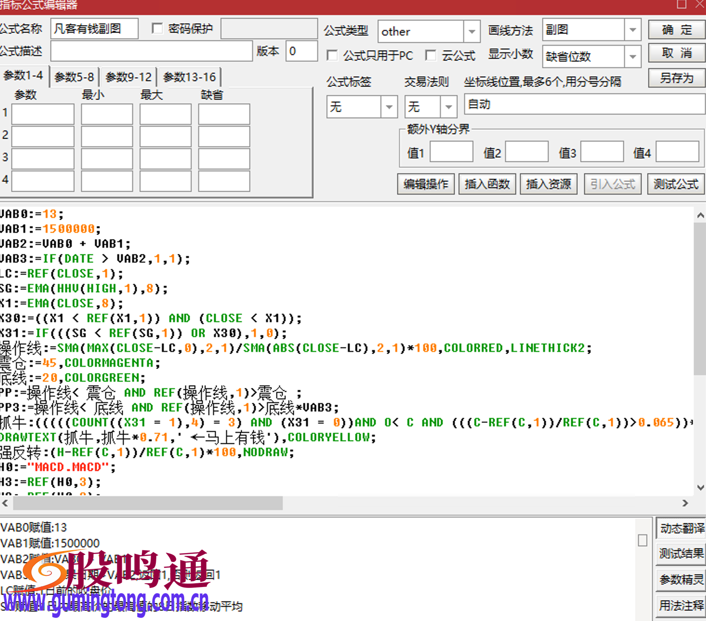Open the 画线方法 dropdown showing 副图
The image size is (706, 621).
coord(633,30)
